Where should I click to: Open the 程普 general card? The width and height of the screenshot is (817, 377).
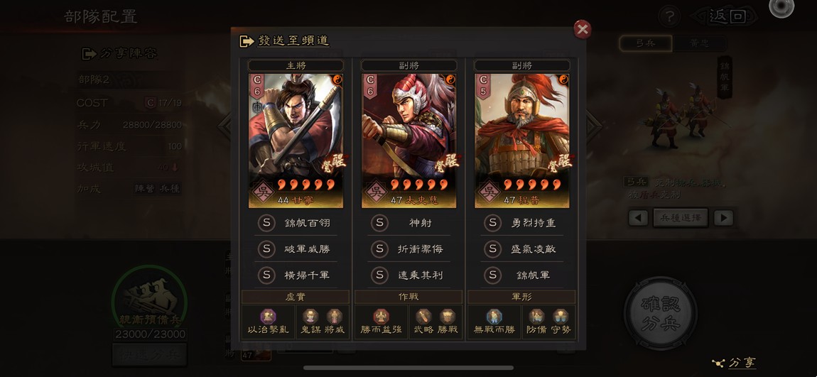pyautogui.click(x=522, y=141)
